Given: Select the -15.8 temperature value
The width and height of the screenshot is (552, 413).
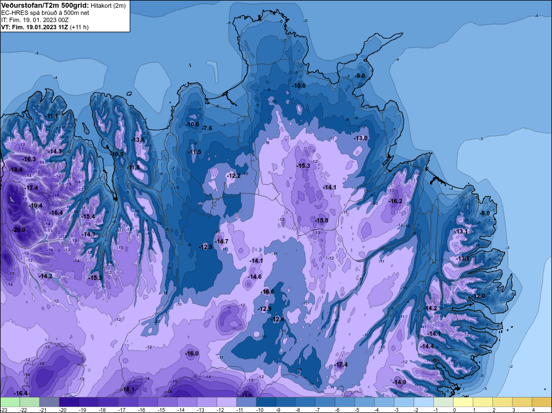Looking at the screenshot, I should pos(321,220).
